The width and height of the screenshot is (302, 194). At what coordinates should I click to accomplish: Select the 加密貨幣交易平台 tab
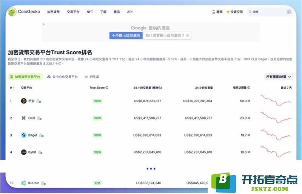(25, 77)
